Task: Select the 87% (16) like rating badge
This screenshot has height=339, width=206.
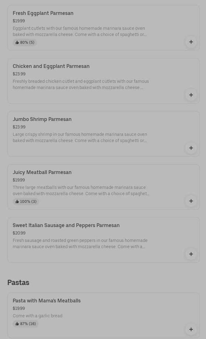Action: pyautogui.click(x=25, y=324)
